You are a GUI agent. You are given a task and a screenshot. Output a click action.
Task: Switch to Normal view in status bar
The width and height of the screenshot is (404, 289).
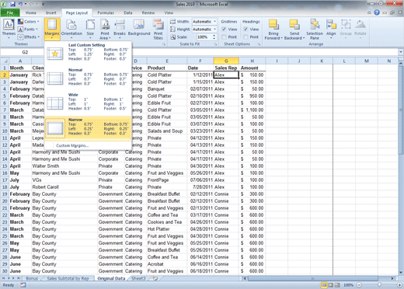point(324,285)
